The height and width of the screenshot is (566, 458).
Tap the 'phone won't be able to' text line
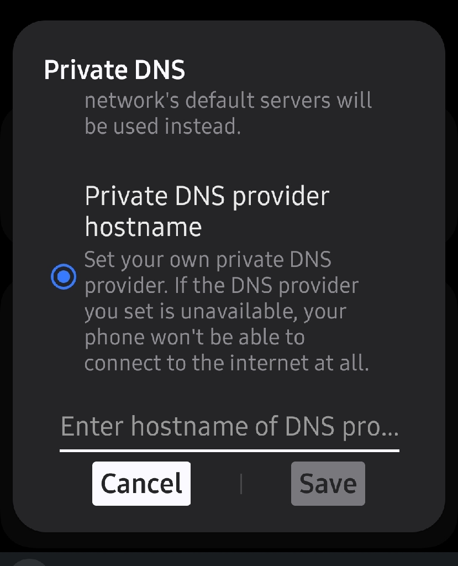coord(194,337)
